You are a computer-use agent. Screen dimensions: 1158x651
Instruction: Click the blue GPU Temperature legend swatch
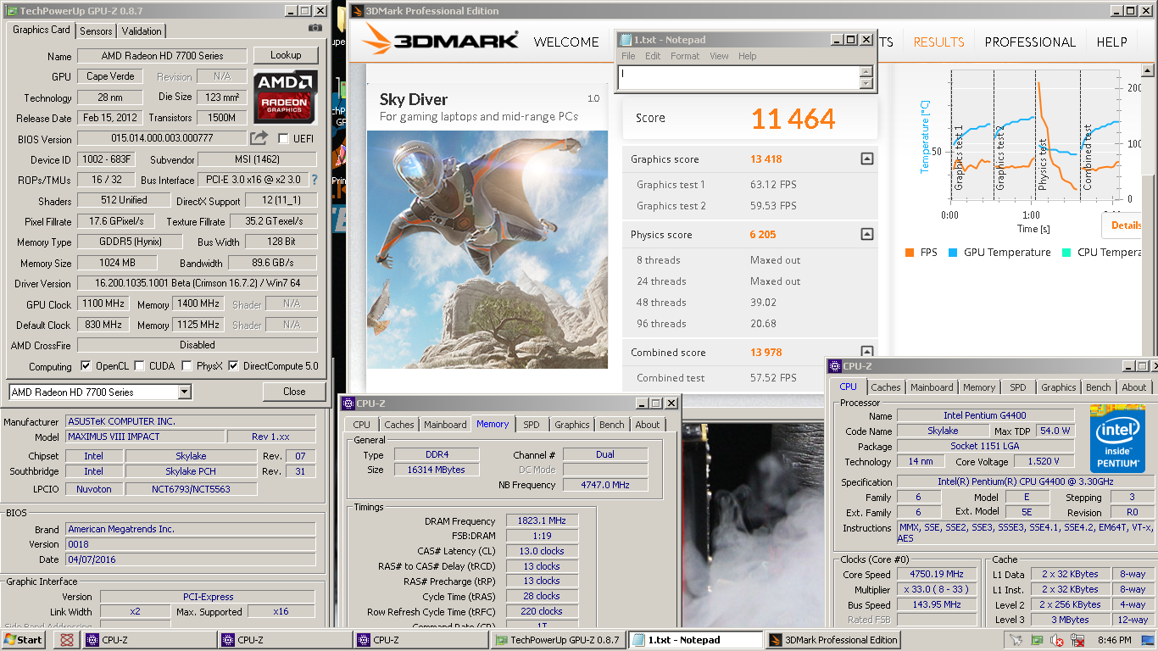click(953, 253)
